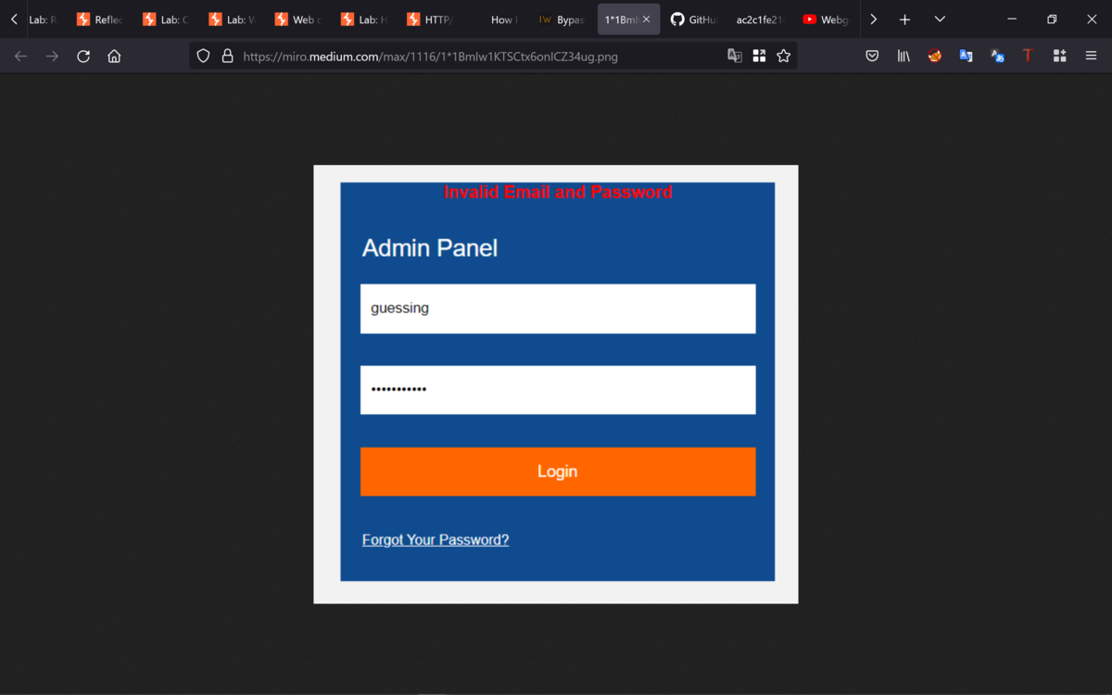1112x695 pixels.
Task: Click the translate page icon in address bar
Action: click(x=735, y=57)
